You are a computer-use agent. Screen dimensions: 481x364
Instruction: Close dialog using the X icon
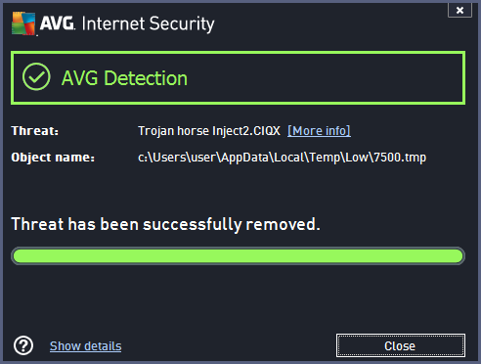tap(459, 10)
